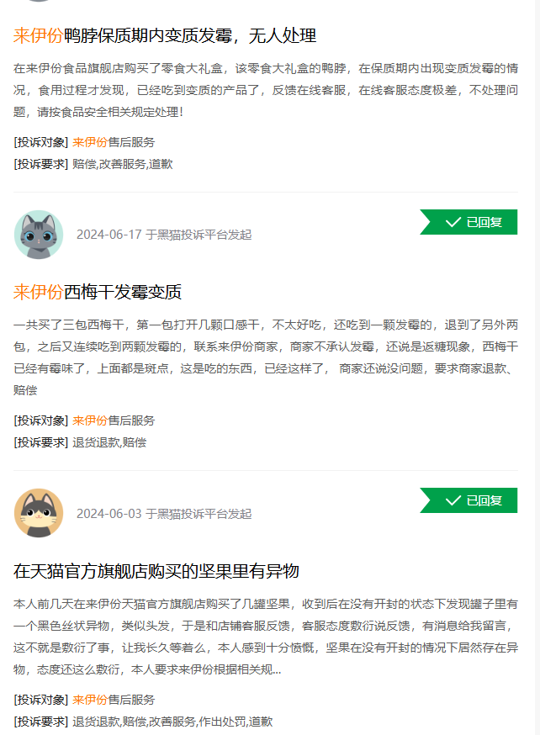Open the 西梅干 complaint body text
Image resolution: width=540 pixels, height=735 pixels.
click(x=265, y=357)
